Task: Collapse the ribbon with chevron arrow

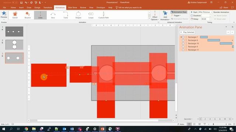Action: 234,22
